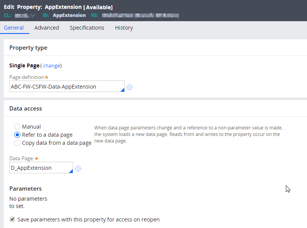Screen dimensions: 307x228
Task: Open rule for Page definition target icon
Action: click(x=130, y=87)
